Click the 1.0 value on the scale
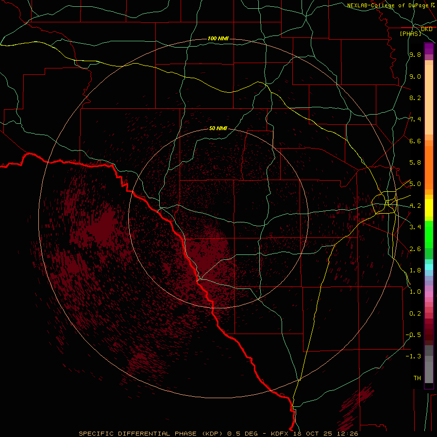Viewport: 437px width, 437px height. 415,292
